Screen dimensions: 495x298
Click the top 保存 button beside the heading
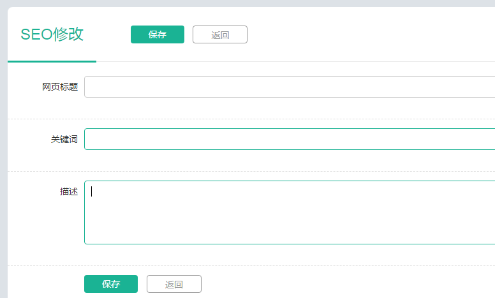158,34
